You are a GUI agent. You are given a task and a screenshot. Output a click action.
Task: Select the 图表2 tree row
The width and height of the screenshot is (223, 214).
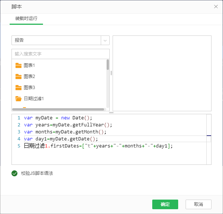click(59, 77)
